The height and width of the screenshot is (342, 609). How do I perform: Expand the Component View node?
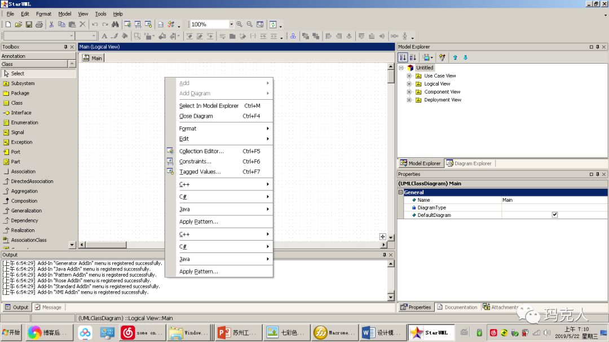tap(409, 92)
